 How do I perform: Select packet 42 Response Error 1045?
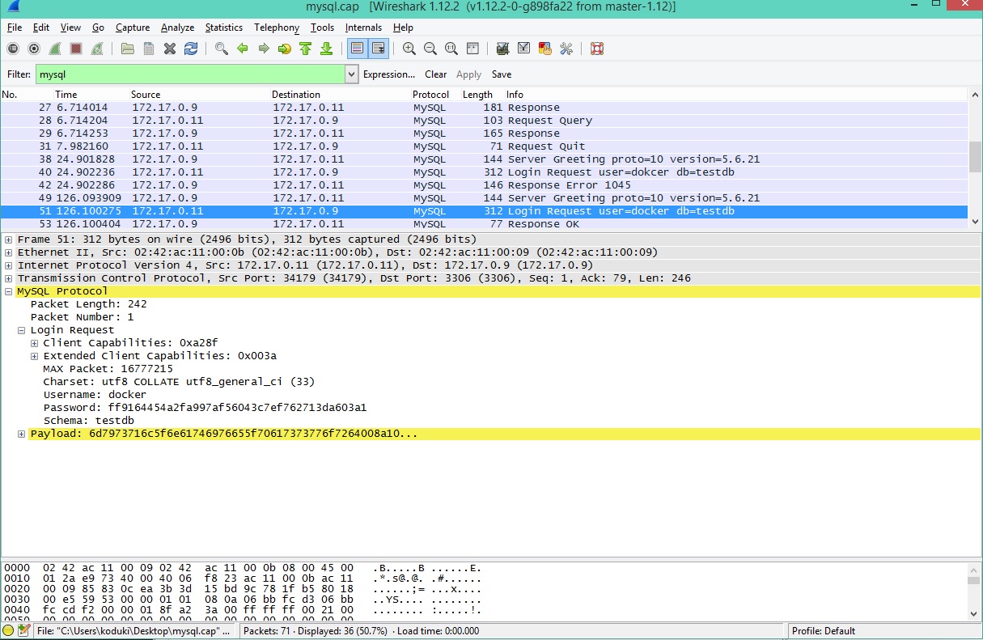(x=324, y=184)
